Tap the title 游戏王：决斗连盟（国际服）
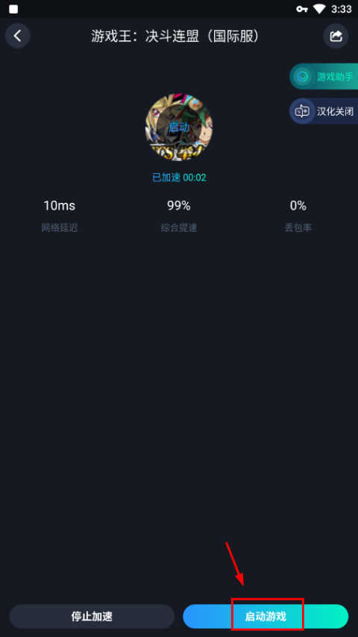358x637 pixels. click(175, 37)
